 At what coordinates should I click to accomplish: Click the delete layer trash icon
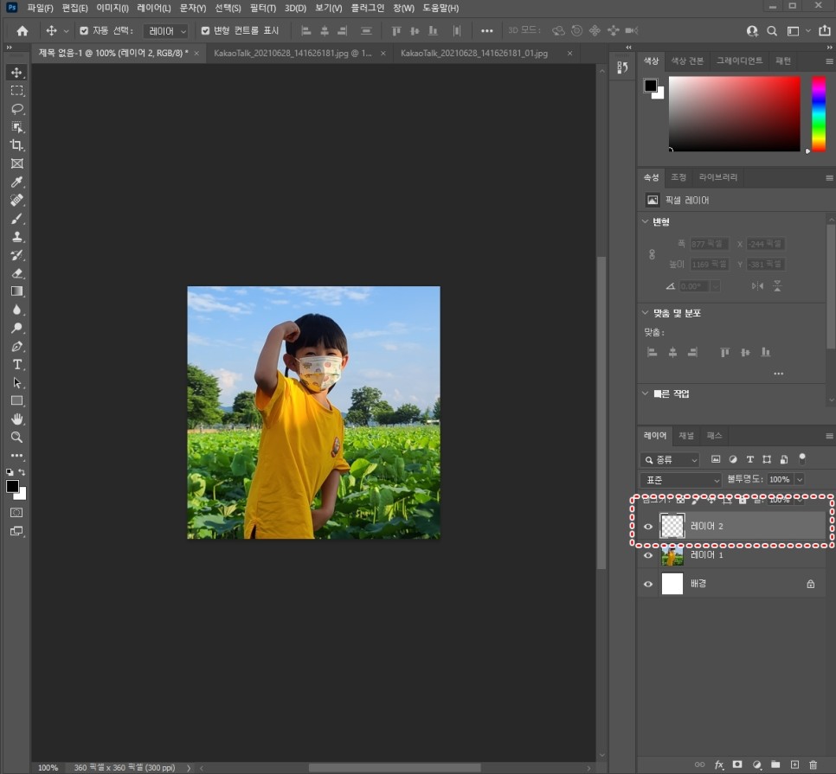pos(813,764)
